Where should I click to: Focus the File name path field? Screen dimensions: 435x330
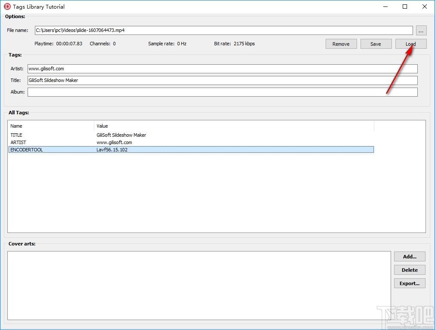224,30
